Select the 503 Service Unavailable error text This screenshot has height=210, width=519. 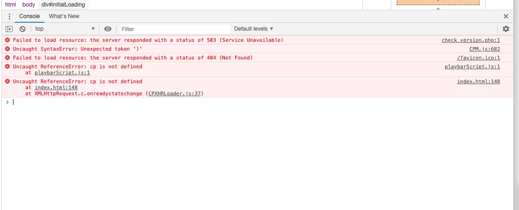coord(148,40)
